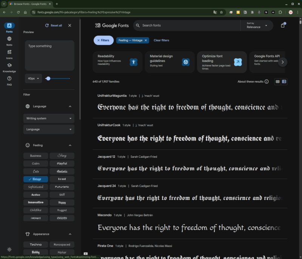302x259 pixels.
Task: Close the filter panel with the X icon
Action: 69,25
